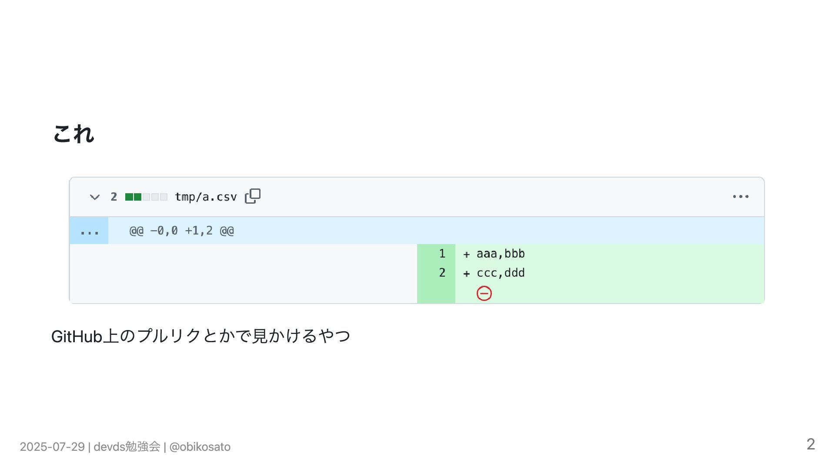Viewport: 835px width, 469px height.
Task: Click the changed lines count 2
Action: point(114,197)
